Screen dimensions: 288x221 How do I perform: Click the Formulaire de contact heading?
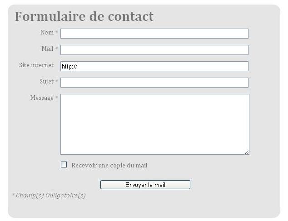pyautogui.click(x=84, y=16)
